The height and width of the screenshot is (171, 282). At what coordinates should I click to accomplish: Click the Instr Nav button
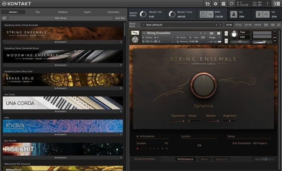(x=120, y=18)
